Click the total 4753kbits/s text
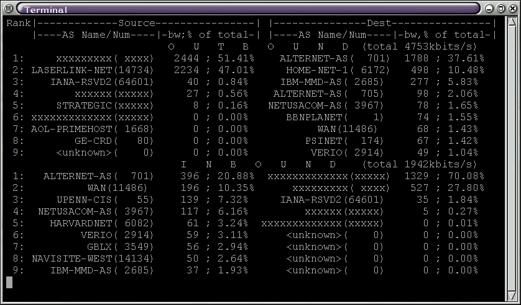This screenshot has height=305, width=521. pyautogui.click(x=419, y=46)
